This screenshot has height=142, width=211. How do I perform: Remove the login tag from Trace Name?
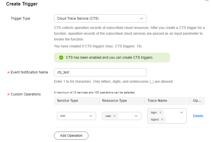(x=160, y=113)
